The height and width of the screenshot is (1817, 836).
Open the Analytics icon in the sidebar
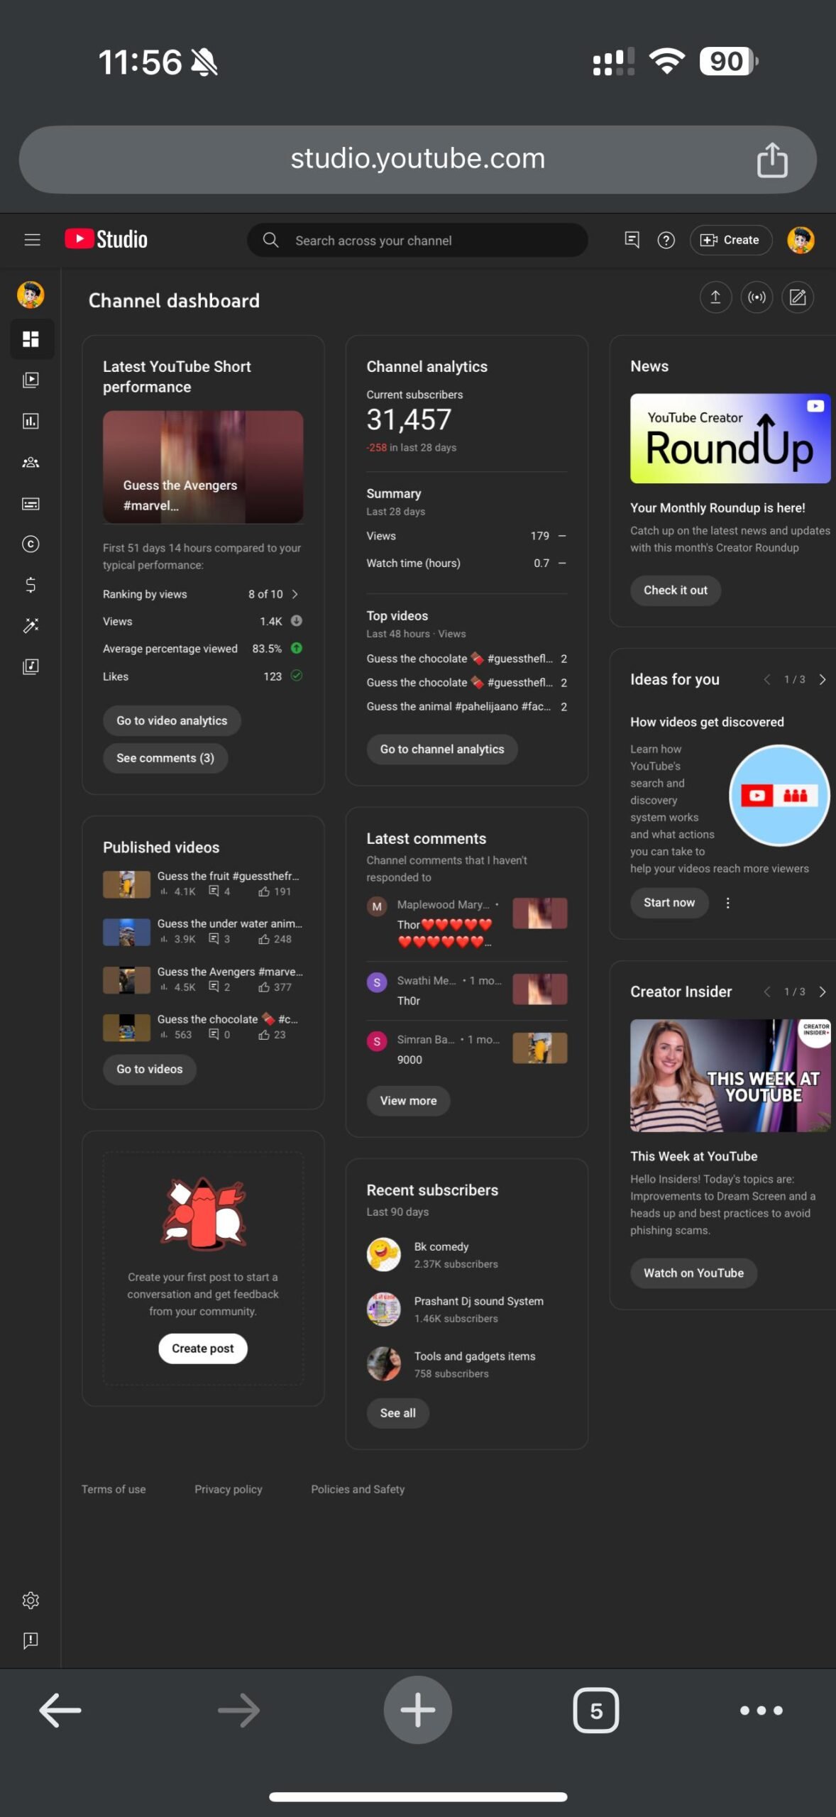point(31,421)
